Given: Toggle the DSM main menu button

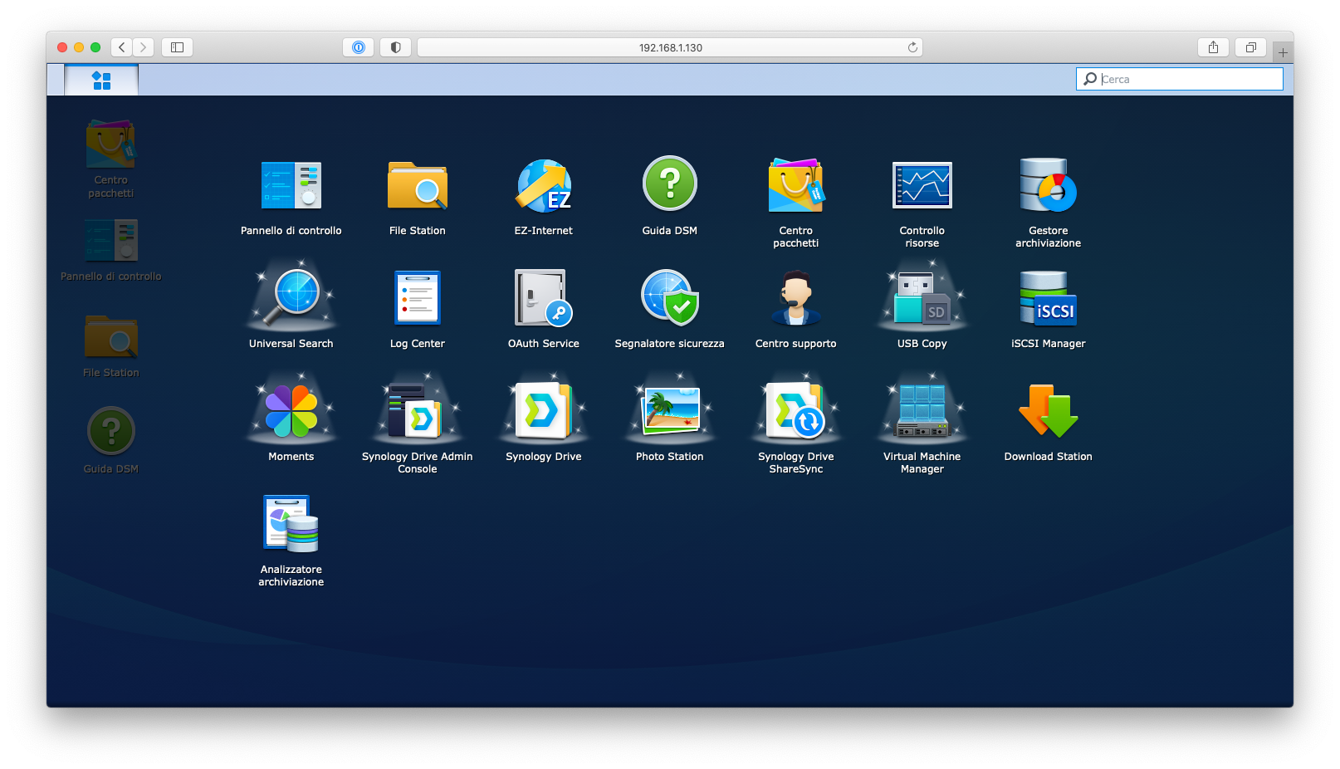Looking at the screenshot, I should click(101, 81).
